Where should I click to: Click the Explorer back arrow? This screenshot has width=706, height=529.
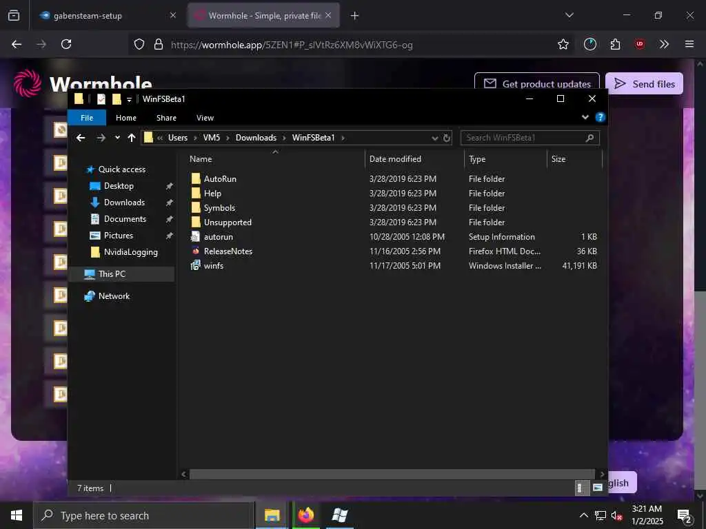(x=81, y=138)
